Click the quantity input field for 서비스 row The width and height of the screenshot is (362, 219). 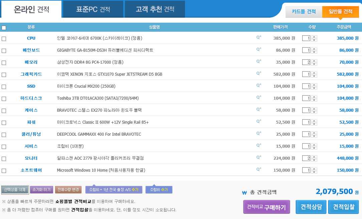[x=306, y=146]
